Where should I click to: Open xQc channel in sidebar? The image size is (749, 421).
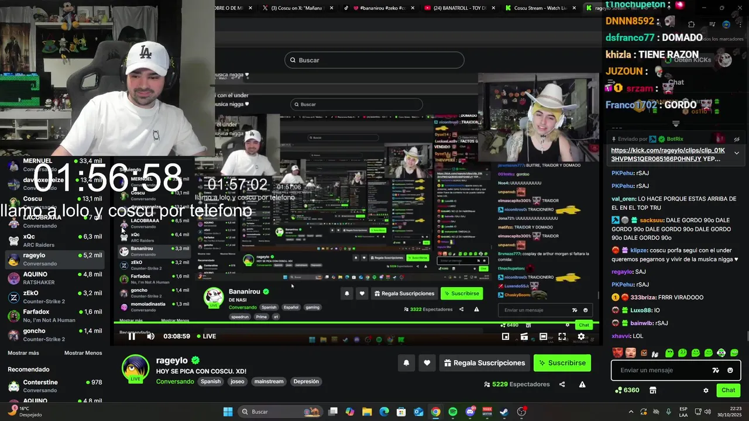[x=54, y=240]
